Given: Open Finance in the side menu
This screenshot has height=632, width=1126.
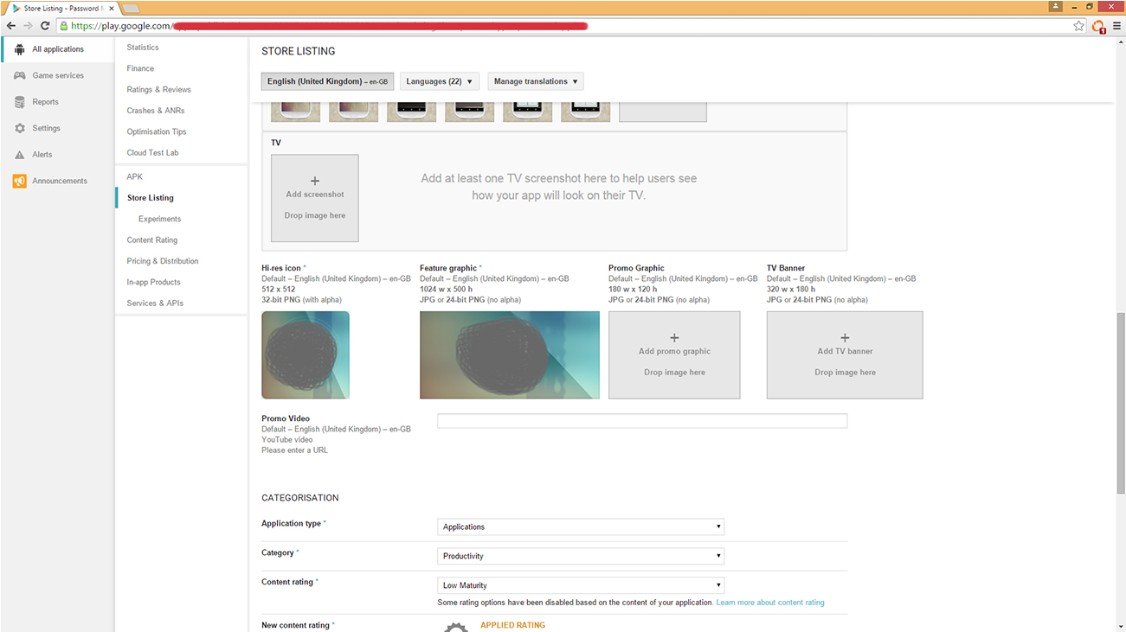Looking at the screenshot, I should point(140,68).
